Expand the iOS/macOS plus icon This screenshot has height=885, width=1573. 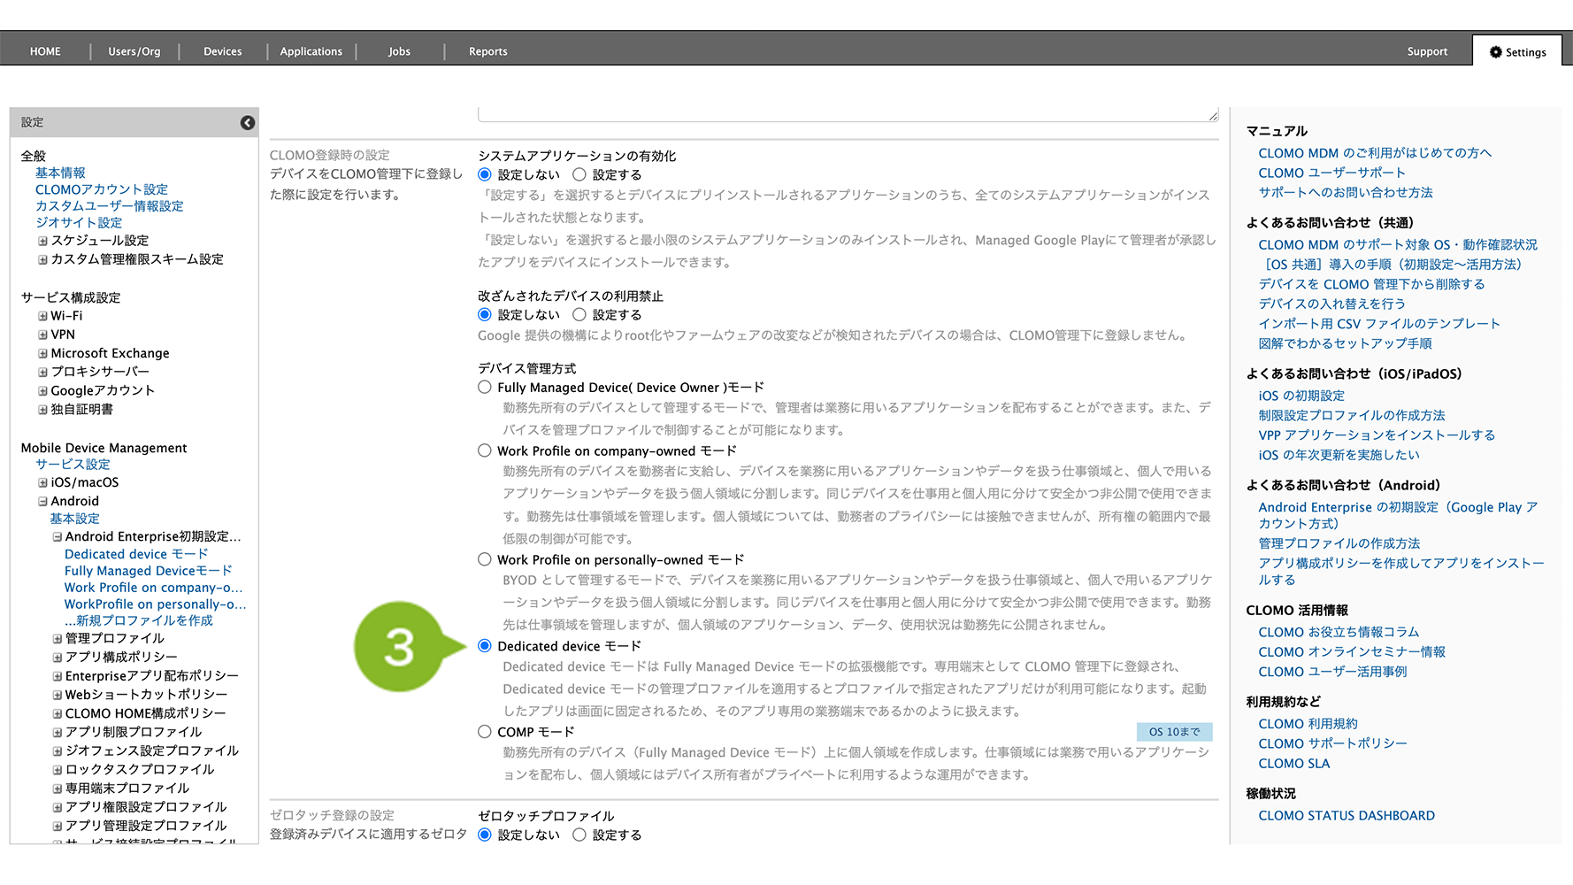click(x=42, y=482)
